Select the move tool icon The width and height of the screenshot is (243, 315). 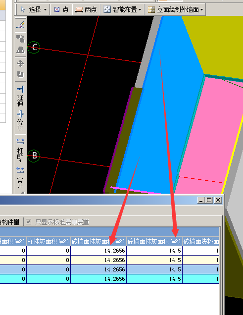(20, 63)
